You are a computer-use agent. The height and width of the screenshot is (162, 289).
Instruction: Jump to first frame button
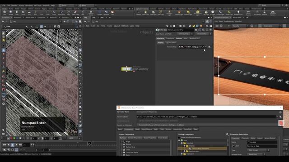tap(4, 145)
